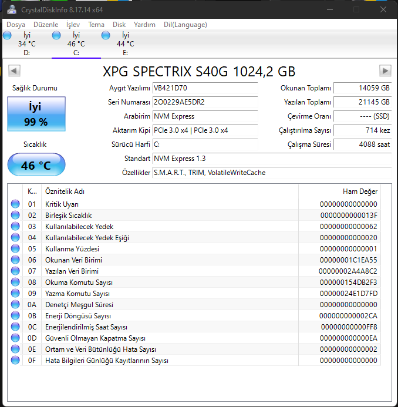Click status orb for Ortam ve Veri Bütünlüğü row
Image resolution: width=398 pixels, height=407 pixels.
[x=15, y=349]
